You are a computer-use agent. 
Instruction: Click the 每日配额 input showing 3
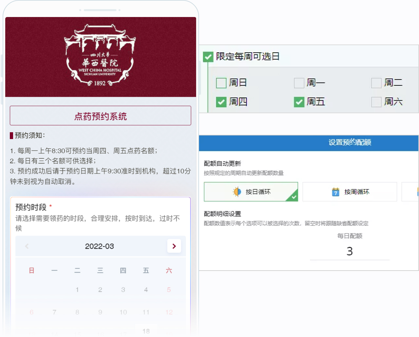pos(349,251)
